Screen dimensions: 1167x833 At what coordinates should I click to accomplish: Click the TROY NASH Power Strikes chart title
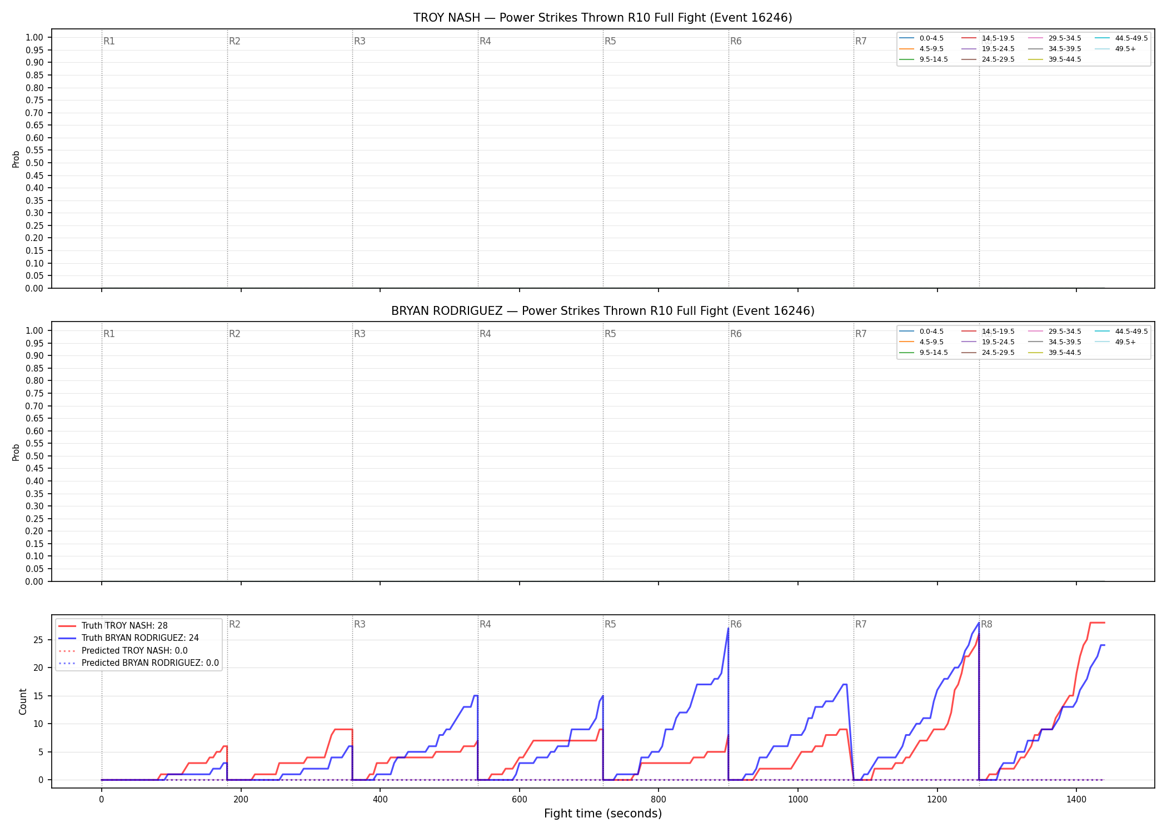pyautogui.click(x=603, y=18)
